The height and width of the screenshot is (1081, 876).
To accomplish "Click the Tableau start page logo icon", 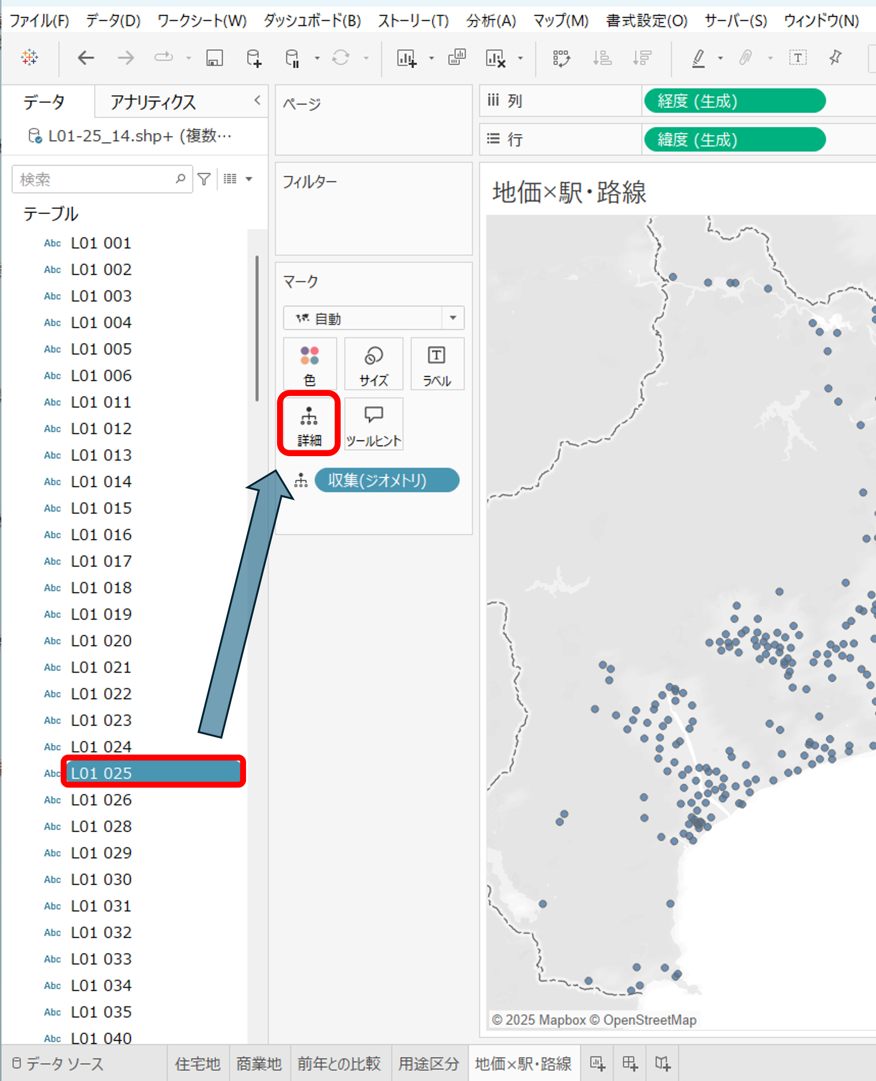I will 29,58.
